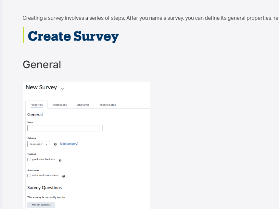Check the make results anonymous box
Screen dimensions: 279x209
(x=29, y=175)
